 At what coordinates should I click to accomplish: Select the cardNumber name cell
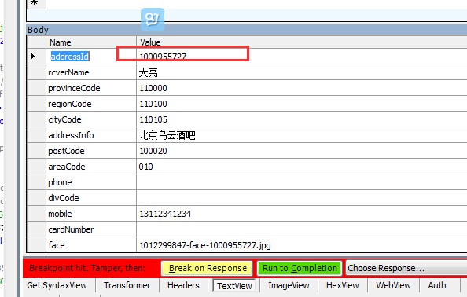pyautogui.click(x=91, y=229)
